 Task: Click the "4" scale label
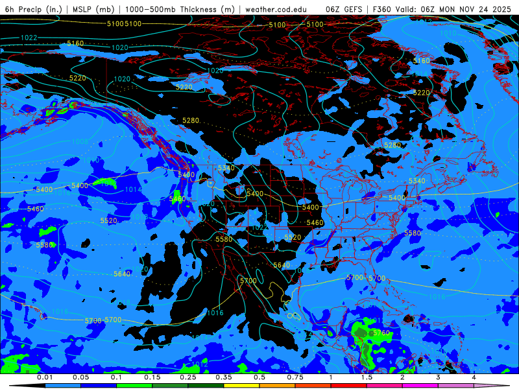(x=474, y=377)
